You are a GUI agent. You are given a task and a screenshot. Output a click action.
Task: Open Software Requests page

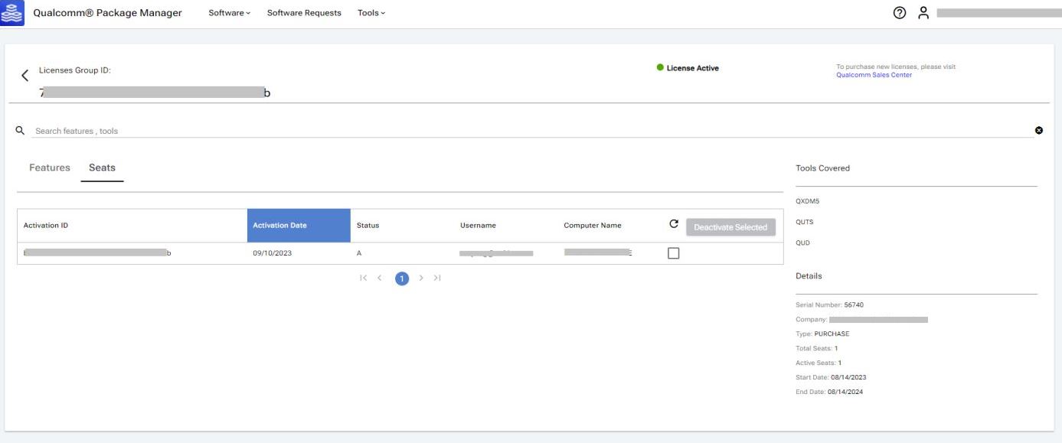coord(304,14)
